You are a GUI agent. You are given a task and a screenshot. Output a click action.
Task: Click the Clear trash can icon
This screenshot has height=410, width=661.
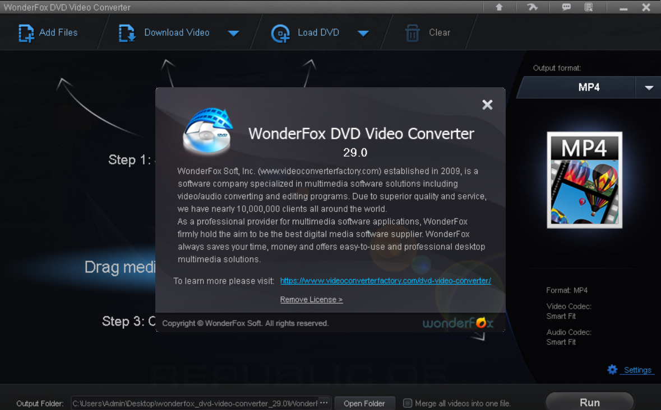click(x=412, y=33)
